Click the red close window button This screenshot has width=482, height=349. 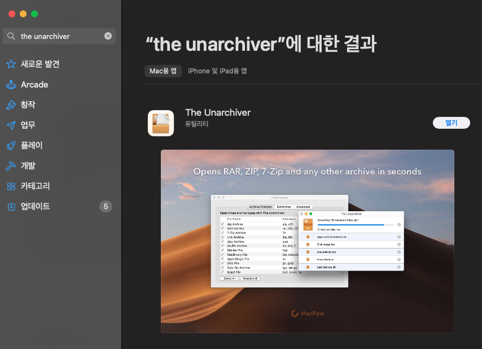12,14
